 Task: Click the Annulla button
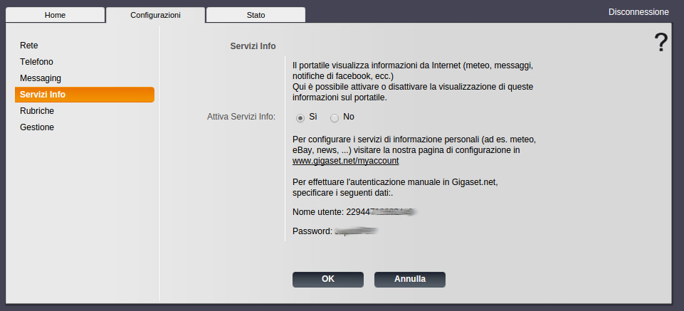(x=410, y=280)
